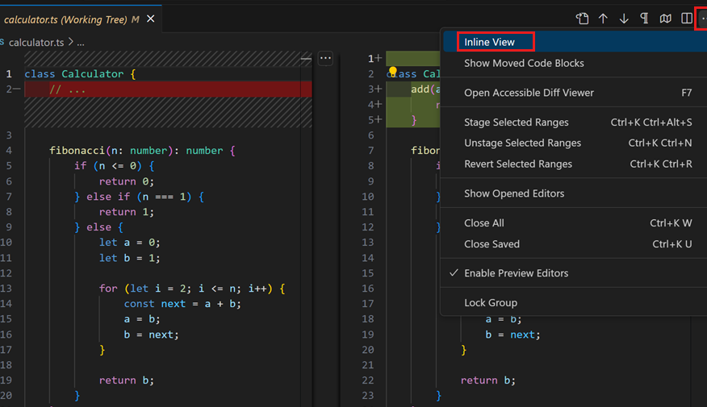Go to previous change with up arrow

click(x=603, y=19)
